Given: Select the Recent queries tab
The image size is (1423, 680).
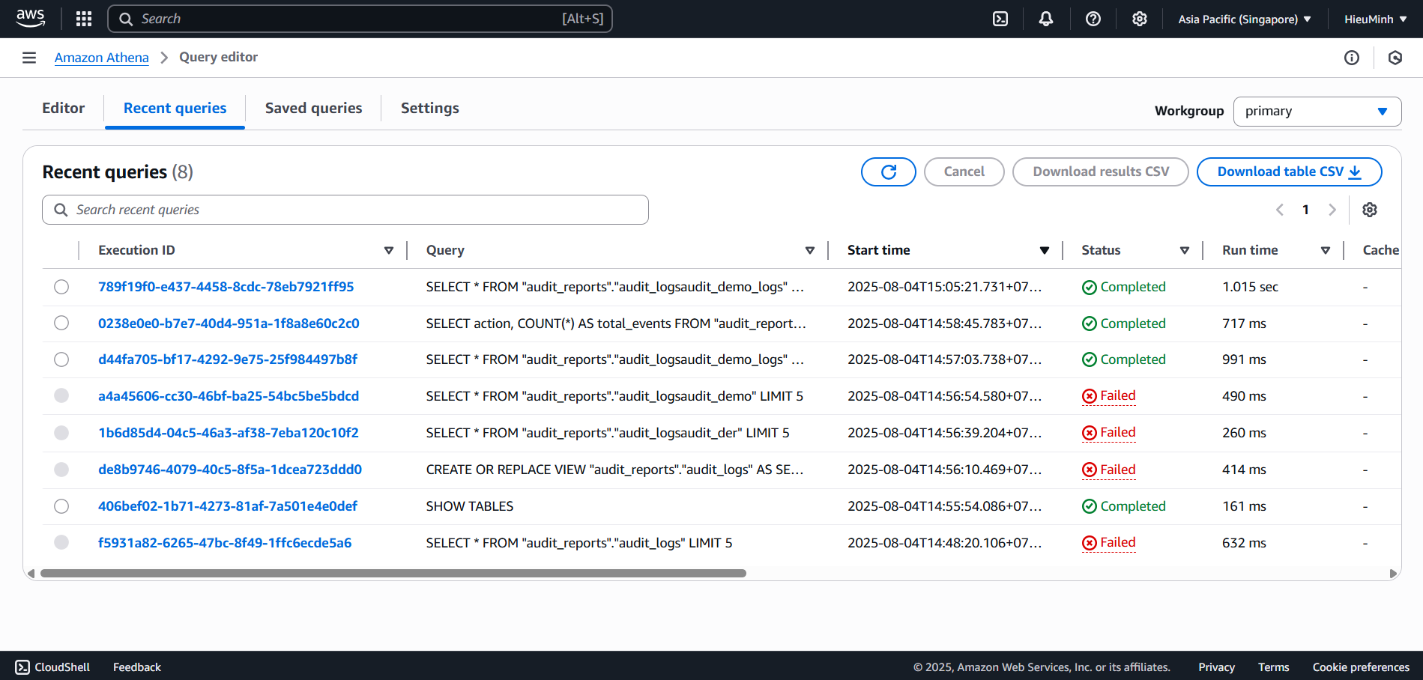Looking at the screenshot, I should [175, 108].
